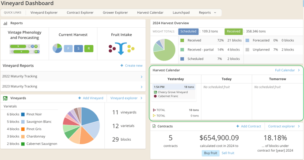This screenshot has width=304, height=160.
Task: Click the $654,900.09 calculated cost value
Action: (219, 138)
